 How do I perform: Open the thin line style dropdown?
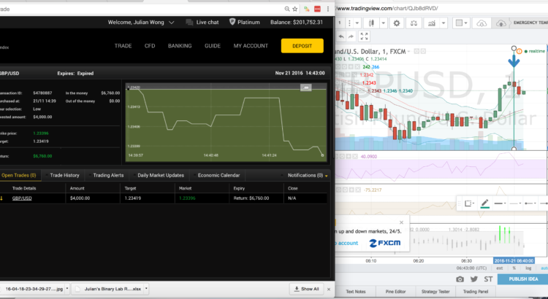[x=516, y=203]
